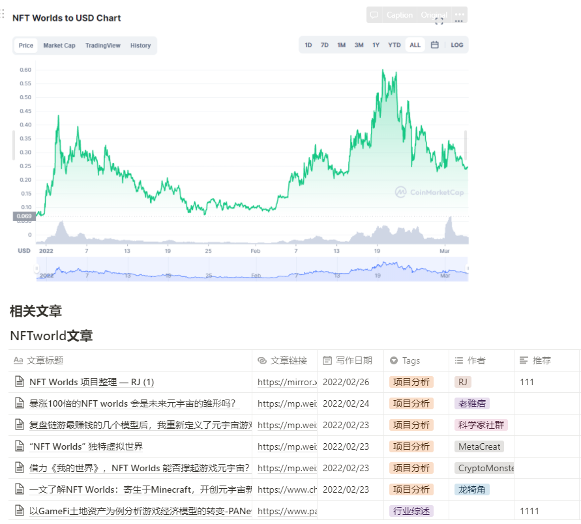Click the page icon beside '借力《我的世界》' article
This screenshot has height=524, width=581.
pos(20,468)
